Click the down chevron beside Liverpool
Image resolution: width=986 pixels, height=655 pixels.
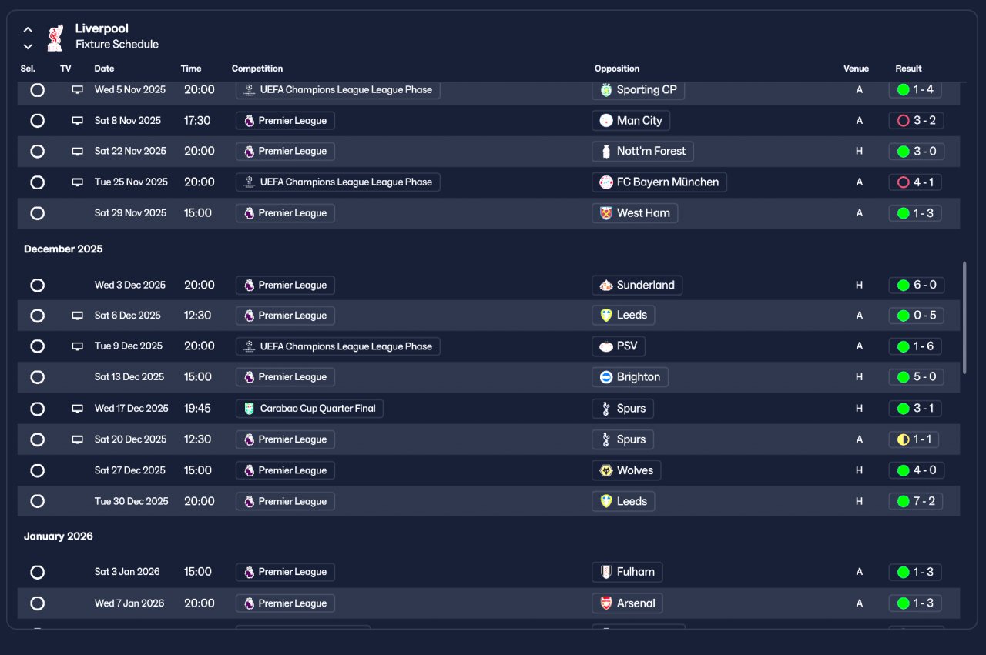pos(28,46)
